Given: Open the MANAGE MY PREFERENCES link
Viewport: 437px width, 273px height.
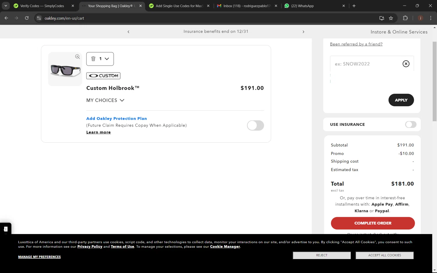Looking at the screenshot, I should point(39,257).
